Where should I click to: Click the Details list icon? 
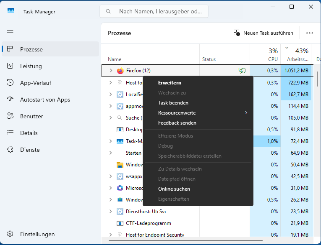(x=10, y=133)
